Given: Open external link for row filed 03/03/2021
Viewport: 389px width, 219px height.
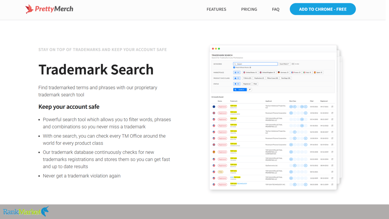Looking at the screenshot, I should click(x=332, y=107).
